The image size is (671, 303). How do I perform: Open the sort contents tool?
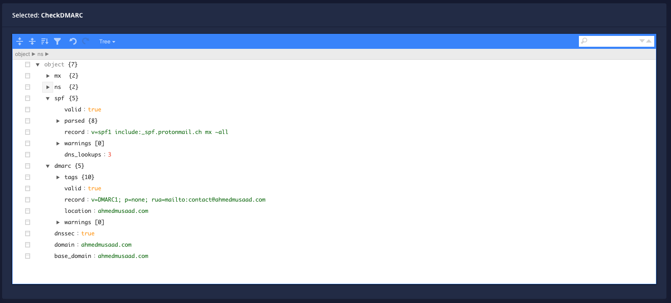(45, 41)
